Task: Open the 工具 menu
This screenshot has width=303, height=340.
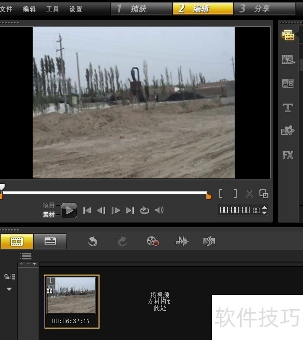Action: coord(52,9)
